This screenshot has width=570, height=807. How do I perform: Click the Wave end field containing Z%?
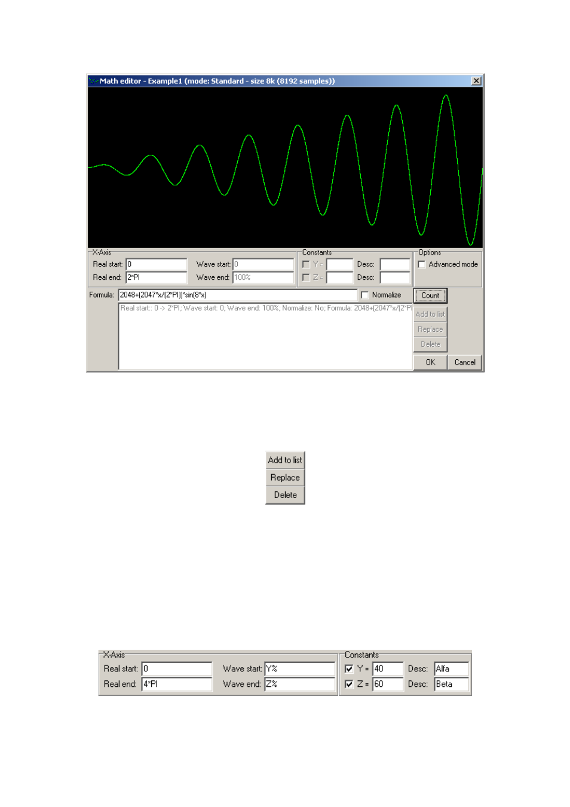[x=300, y=684]
